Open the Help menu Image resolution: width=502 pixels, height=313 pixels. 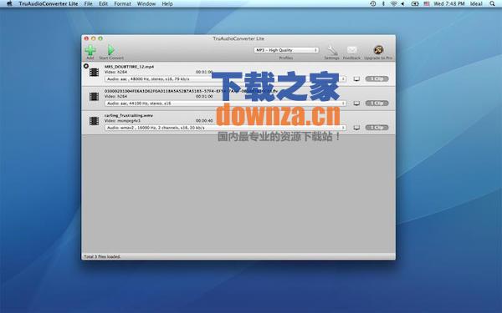pyautogui.click(x=167, y=4)
